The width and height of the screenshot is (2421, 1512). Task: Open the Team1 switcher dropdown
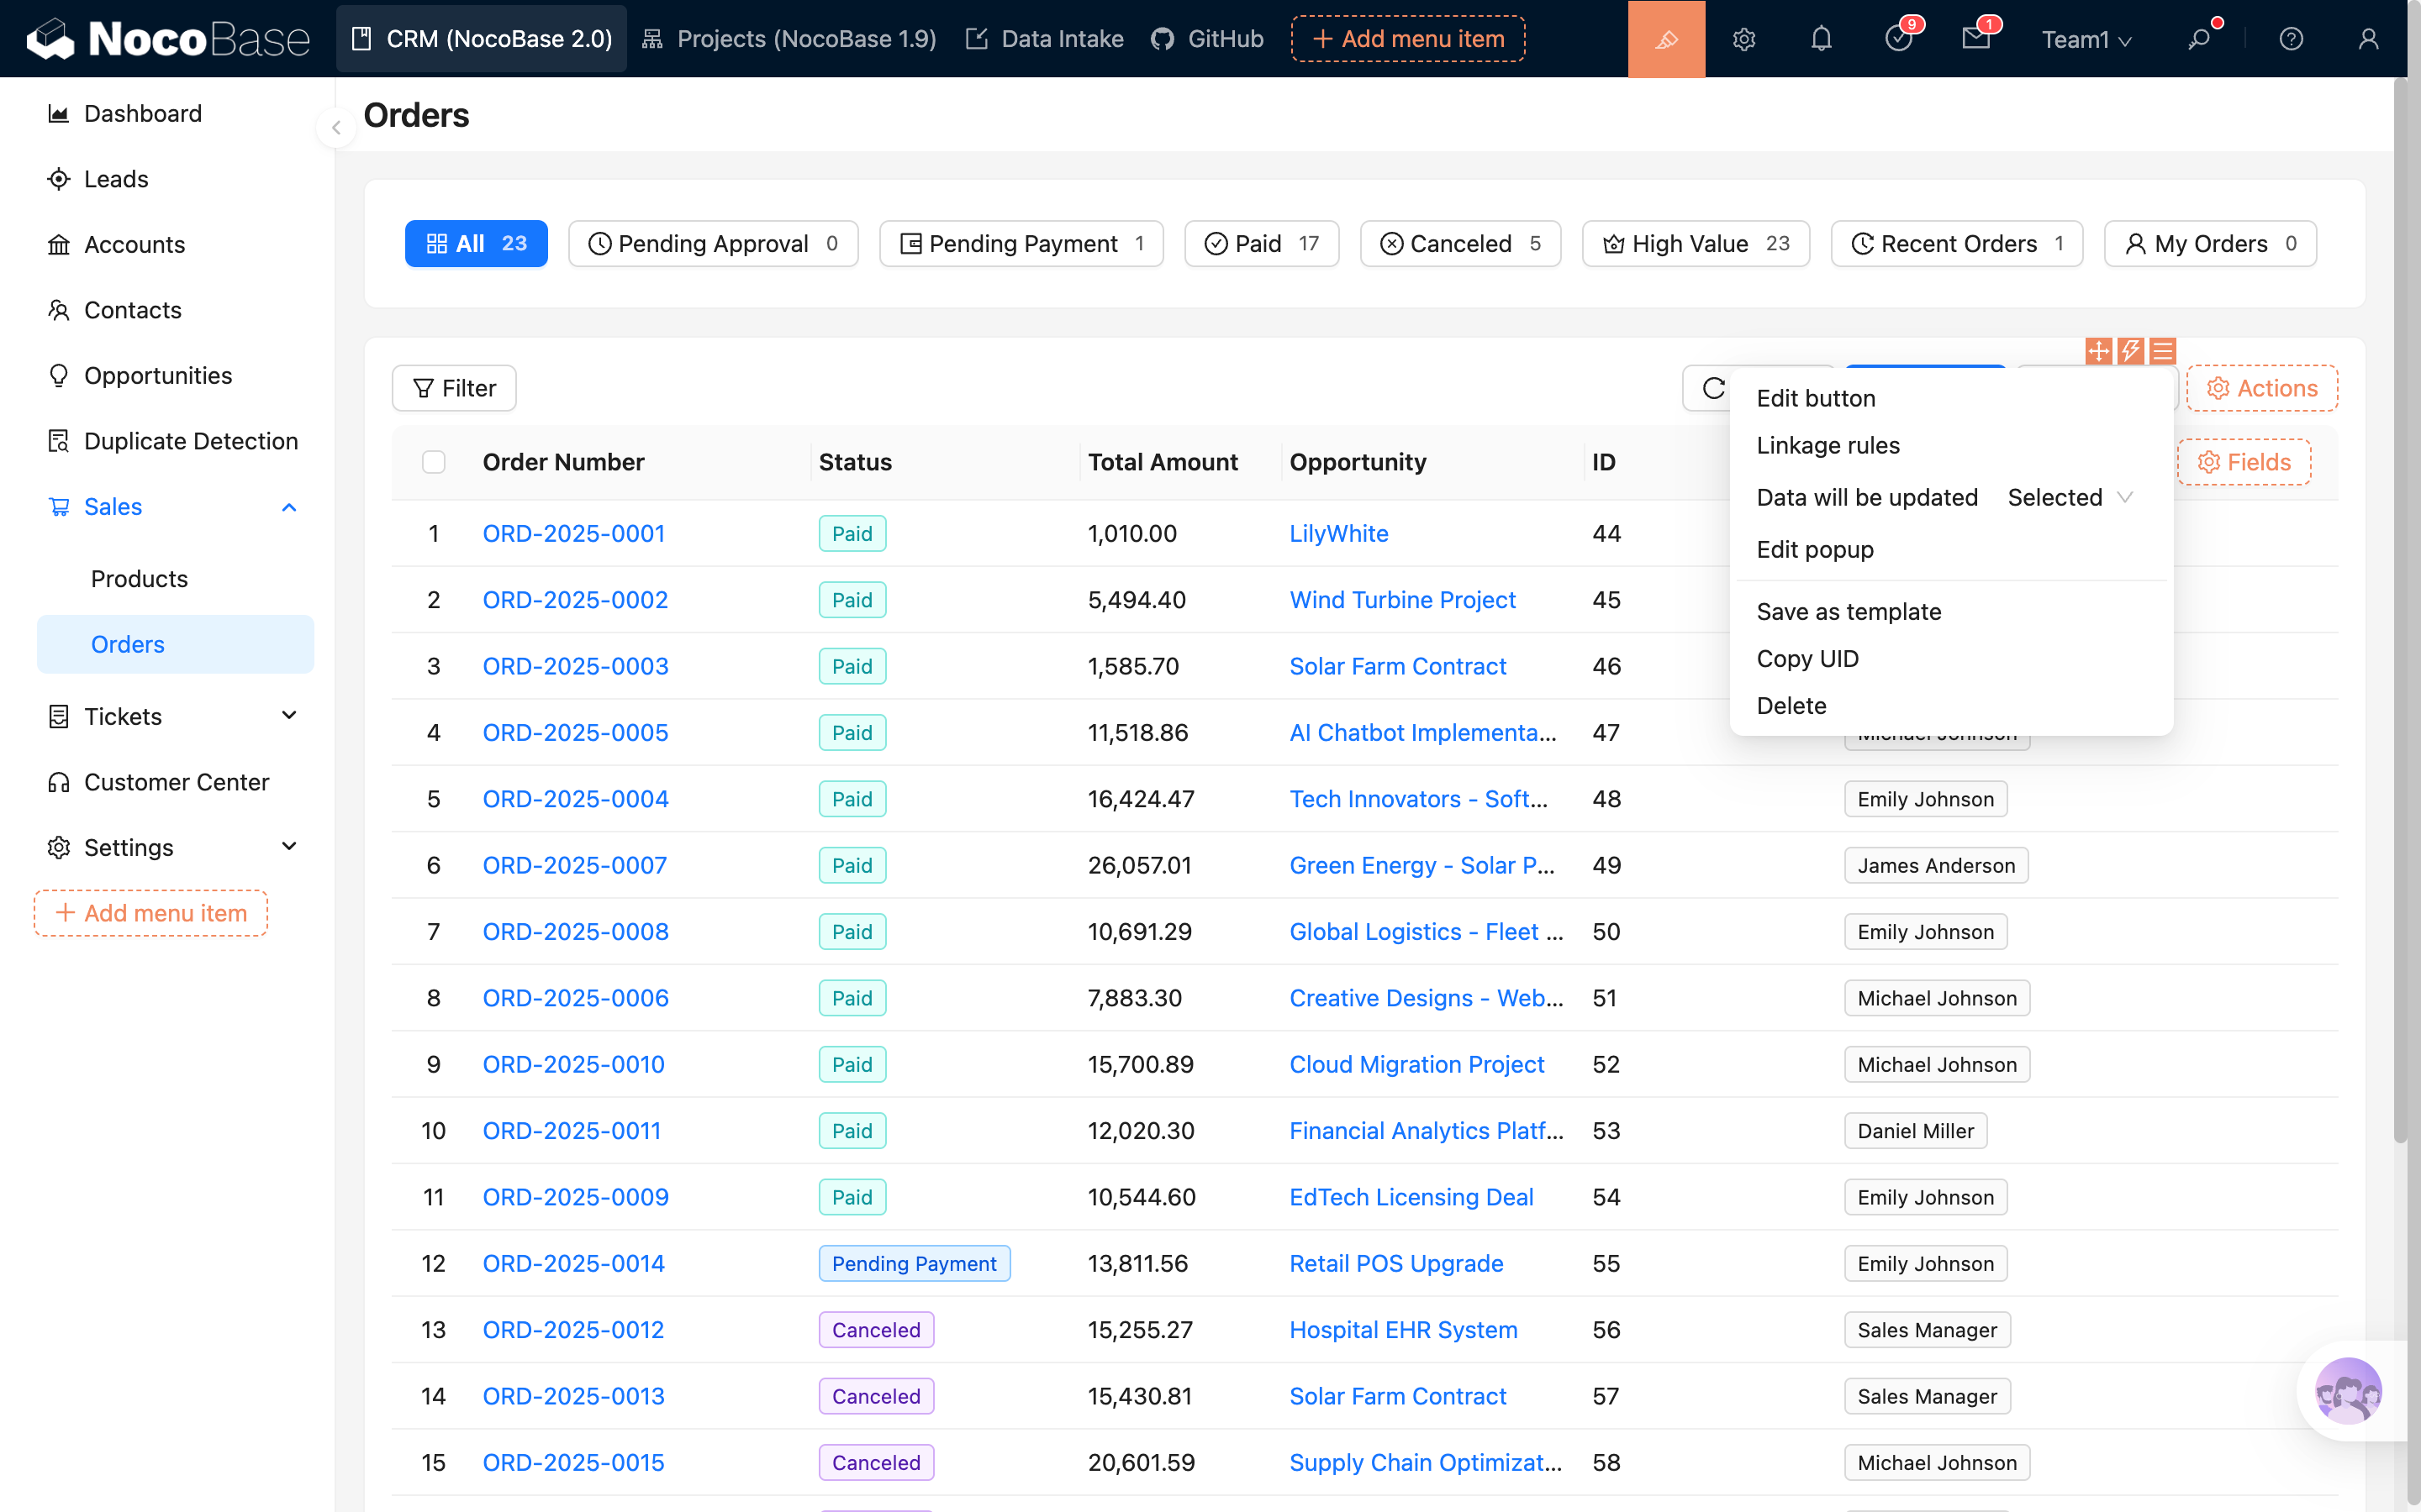point(2086,39)
